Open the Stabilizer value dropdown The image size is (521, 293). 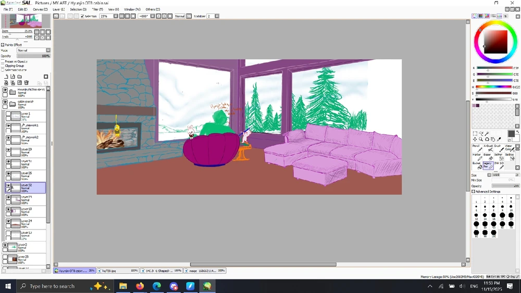tap(217, 16)
